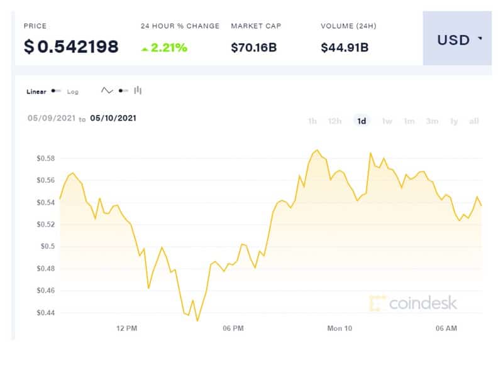Screen dimensions: 503x373
Task: Switch to the 1w time range
Action: click(x=387, y=121)
